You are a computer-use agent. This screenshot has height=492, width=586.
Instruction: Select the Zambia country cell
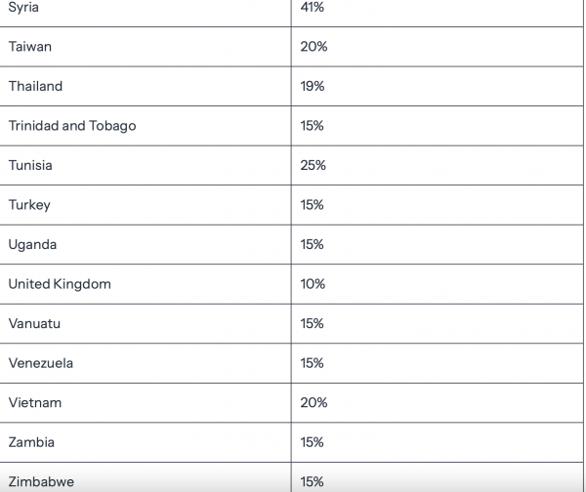(31, 442)
